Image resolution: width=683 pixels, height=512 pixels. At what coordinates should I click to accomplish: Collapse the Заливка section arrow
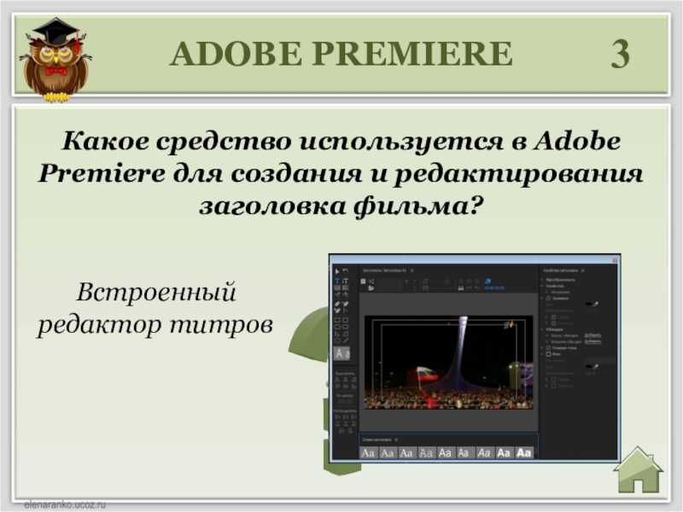(542, 298)
